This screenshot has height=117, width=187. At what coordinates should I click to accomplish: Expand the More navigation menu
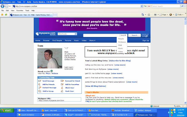pyautogui.click(x=92, y=41)
